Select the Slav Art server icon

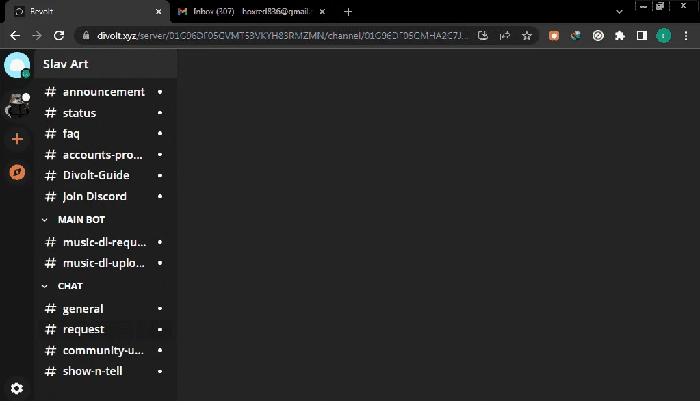click(17, 106)
